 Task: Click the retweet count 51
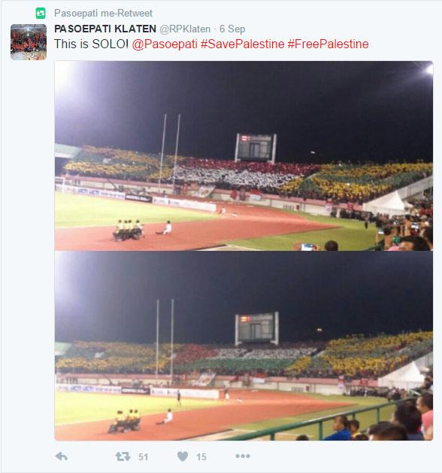pyautogui.click(x=144, y=457)
